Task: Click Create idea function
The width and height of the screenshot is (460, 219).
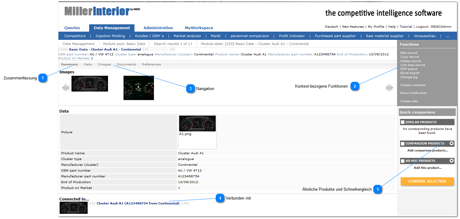Action: [409, 101]
